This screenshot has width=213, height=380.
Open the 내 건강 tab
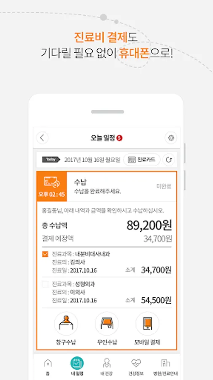(106, 366)
